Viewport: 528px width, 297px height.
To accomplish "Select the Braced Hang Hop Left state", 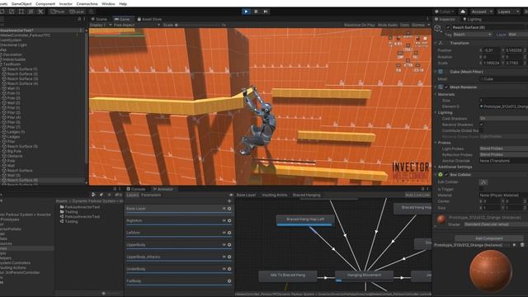I will click(x=305, y=220).
